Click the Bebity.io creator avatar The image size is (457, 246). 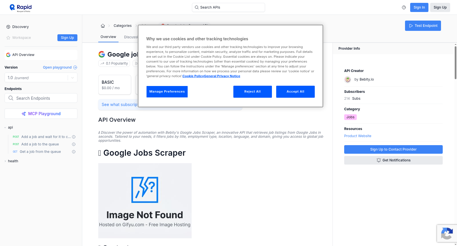(x=348, y=79)
